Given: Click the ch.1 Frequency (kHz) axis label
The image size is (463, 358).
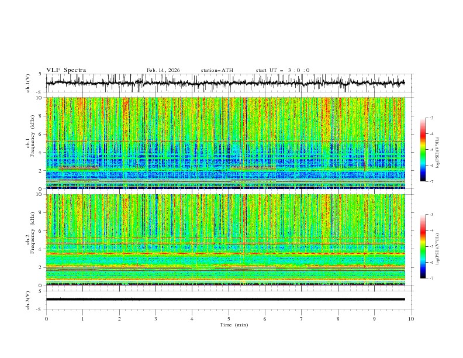Looking at the screenshot, I should [x=30, y=136].
